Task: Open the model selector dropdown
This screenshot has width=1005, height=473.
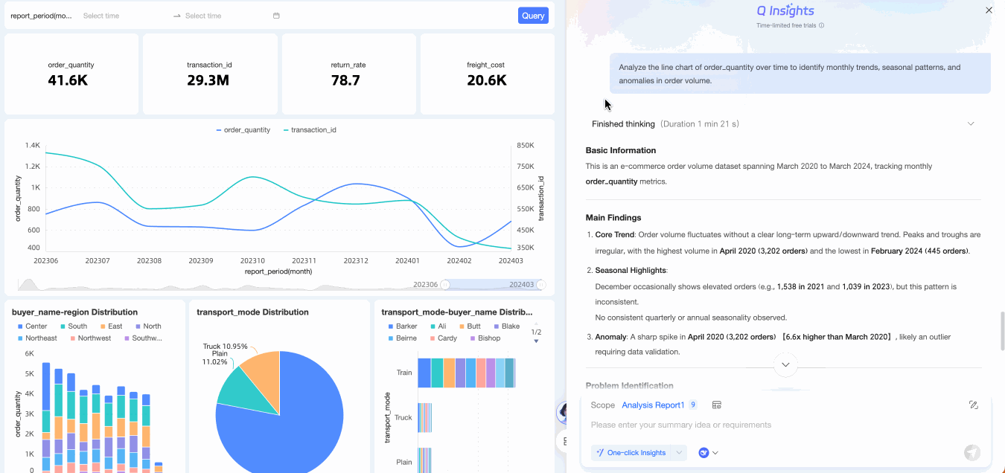Action: point(708,452)
